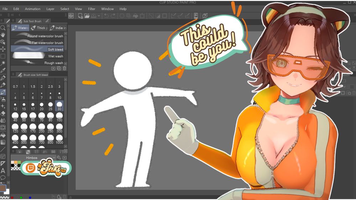Screen dimensions: 356x200
Task: Select the Text tool
Action: (x=3, y=171)
